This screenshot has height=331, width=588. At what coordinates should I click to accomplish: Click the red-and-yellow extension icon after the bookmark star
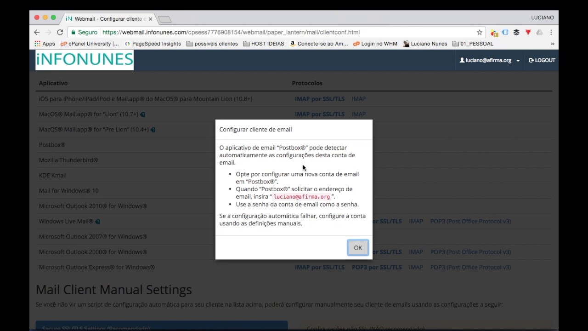click(494, 33)
